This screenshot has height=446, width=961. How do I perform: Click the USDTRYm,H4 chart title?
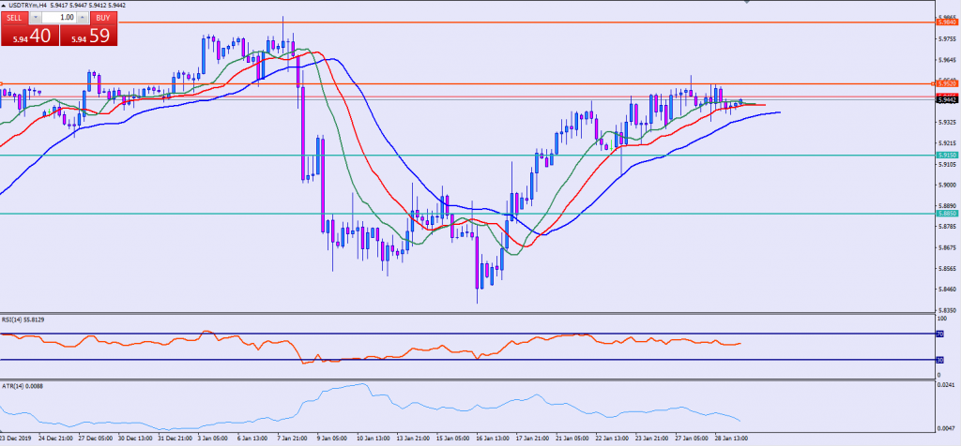pos(26,6)
